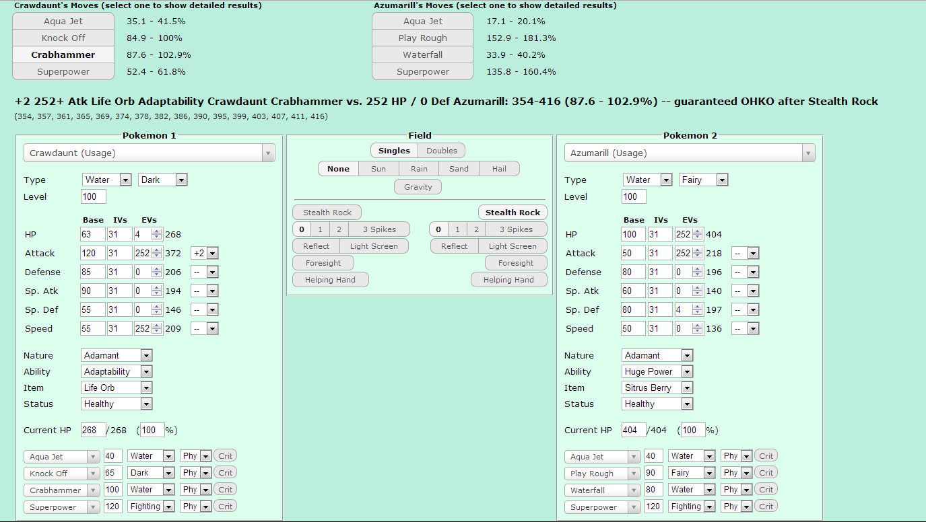Toggle Helping Hand on Azumarill's side
This screenshot has width=926, height=522.
[x=508, y=280]
